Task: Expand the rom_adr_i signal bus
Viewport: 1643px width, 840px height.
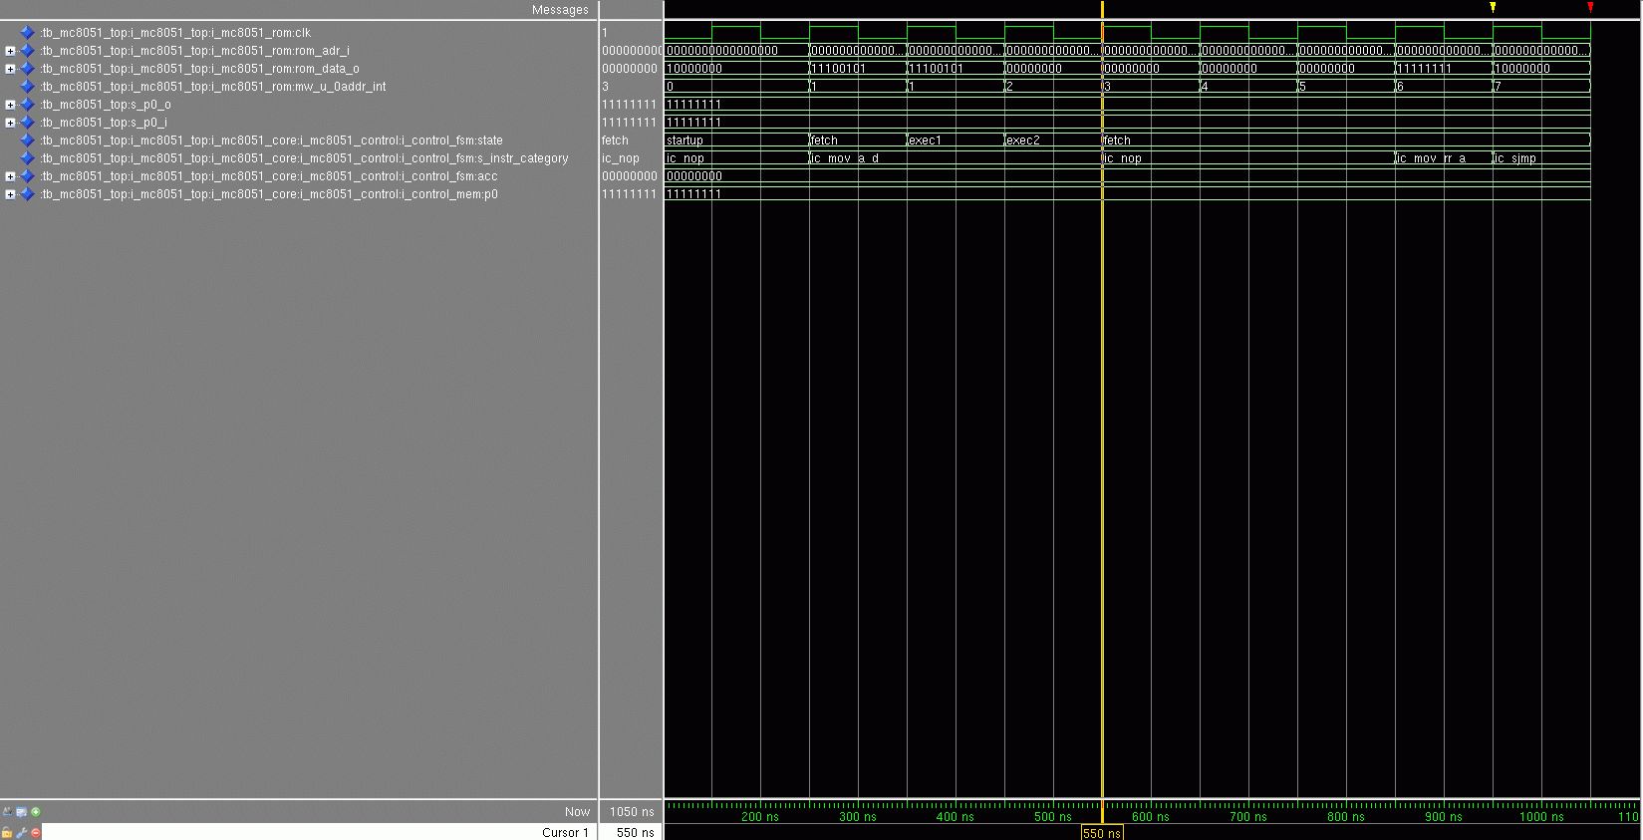Action: coord(10,51)
